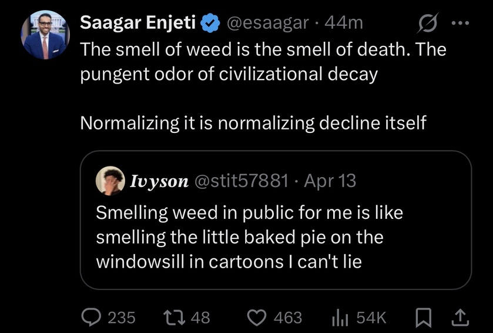
Task: Click the reply comment bubble icon
Action: click(x=91, y=318)
